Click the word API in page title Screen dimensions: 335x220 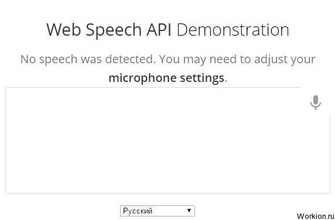(x=159, y=30)
